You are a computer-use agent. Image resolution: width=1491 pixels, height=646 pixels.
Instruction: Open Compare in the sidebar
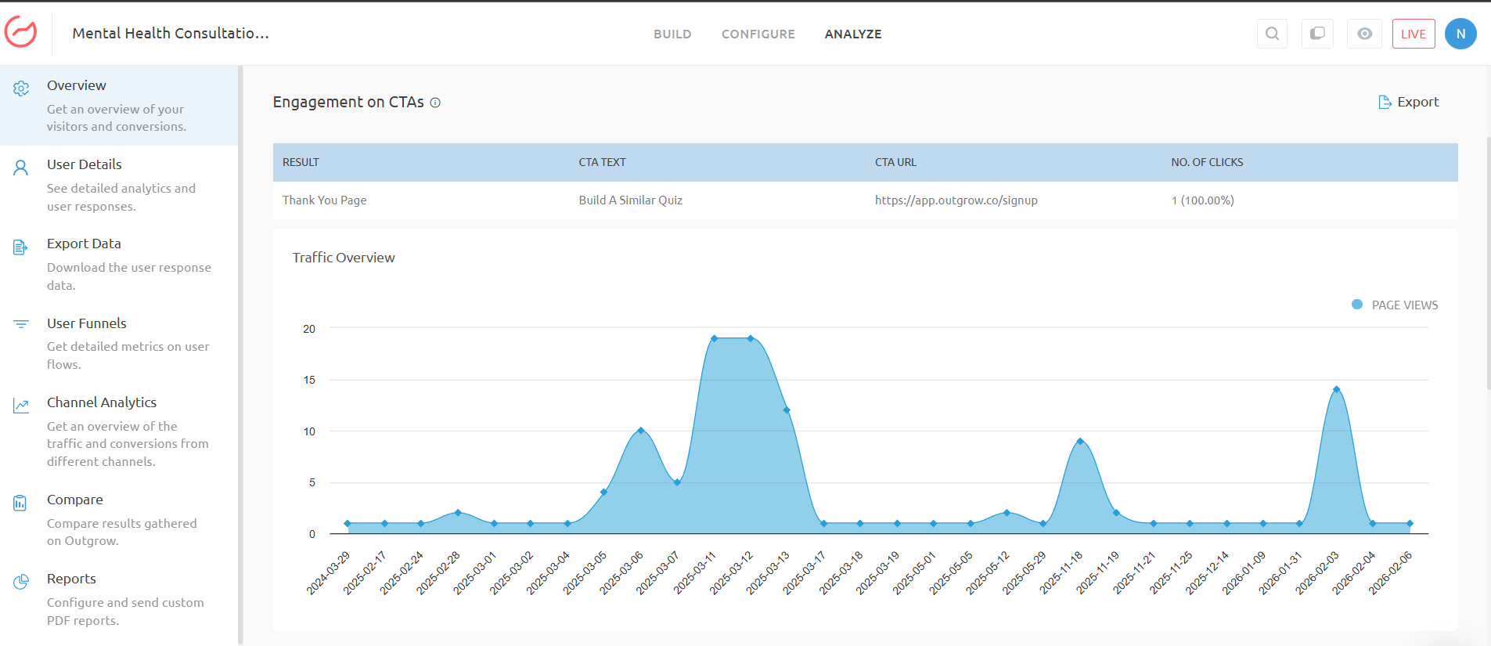click(75, 500)
